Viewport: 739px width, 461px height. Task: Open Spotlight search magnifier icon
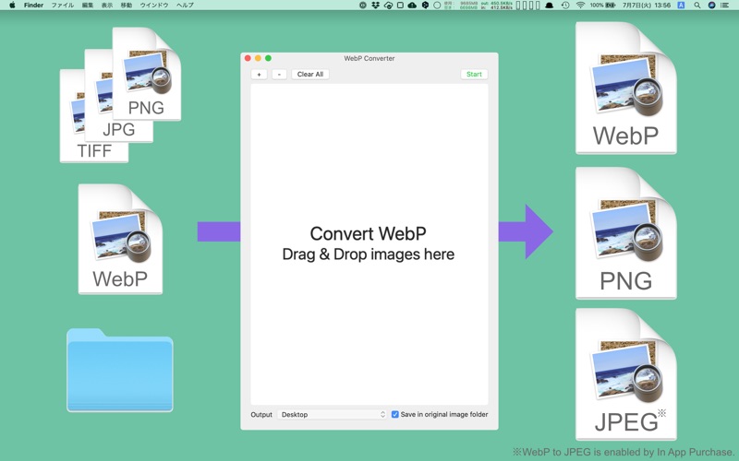pos(697,6)
